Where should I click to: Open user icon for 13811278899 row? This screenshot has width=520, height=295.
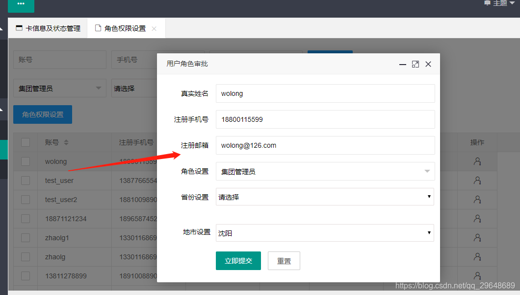pyautogui.click(x=477, y=276)
